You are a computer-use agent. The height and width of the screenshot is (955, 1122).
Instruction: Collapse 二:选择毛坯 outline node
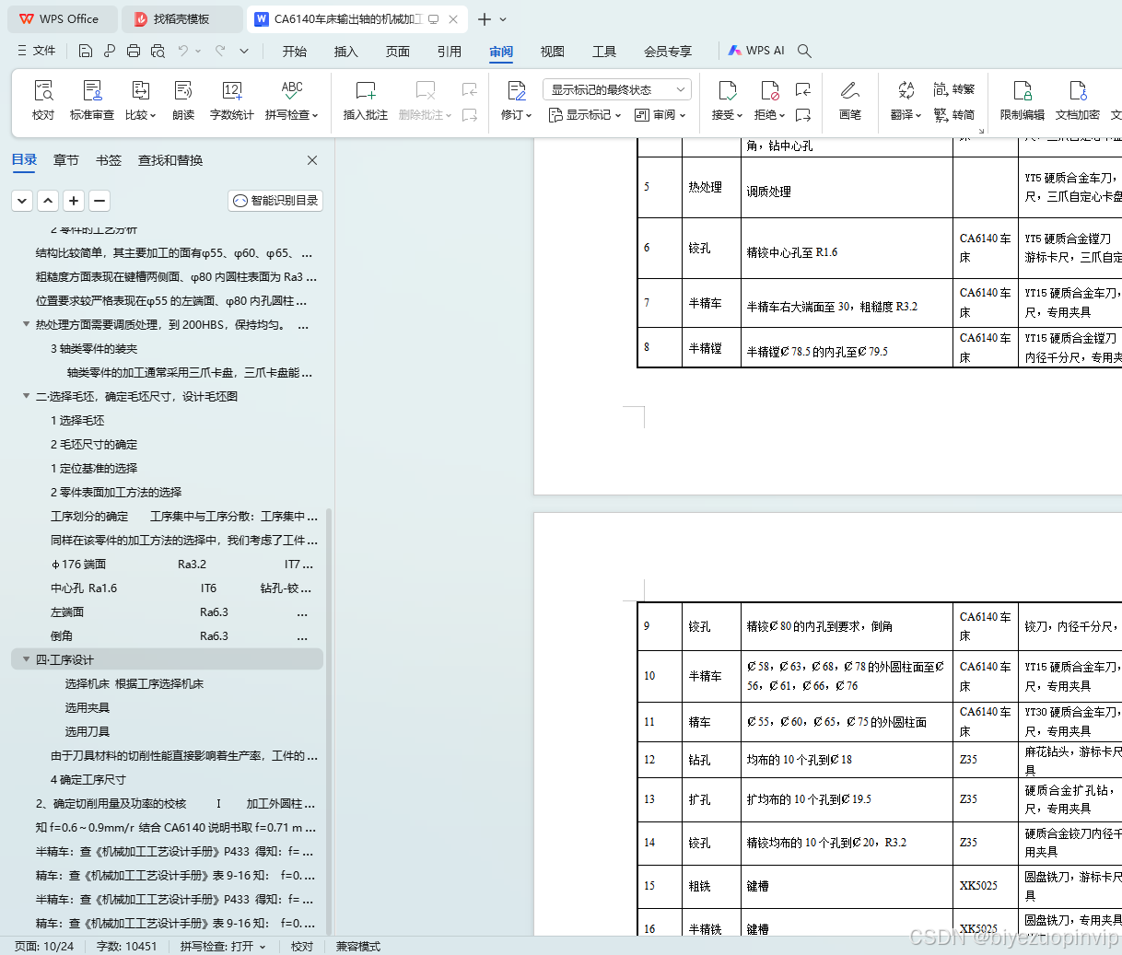(x=26, y=396)
